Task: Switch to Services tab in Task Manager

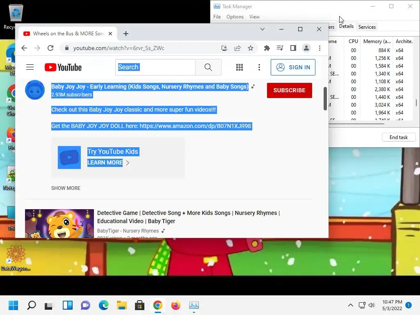Action: click(x=367, y=27)
